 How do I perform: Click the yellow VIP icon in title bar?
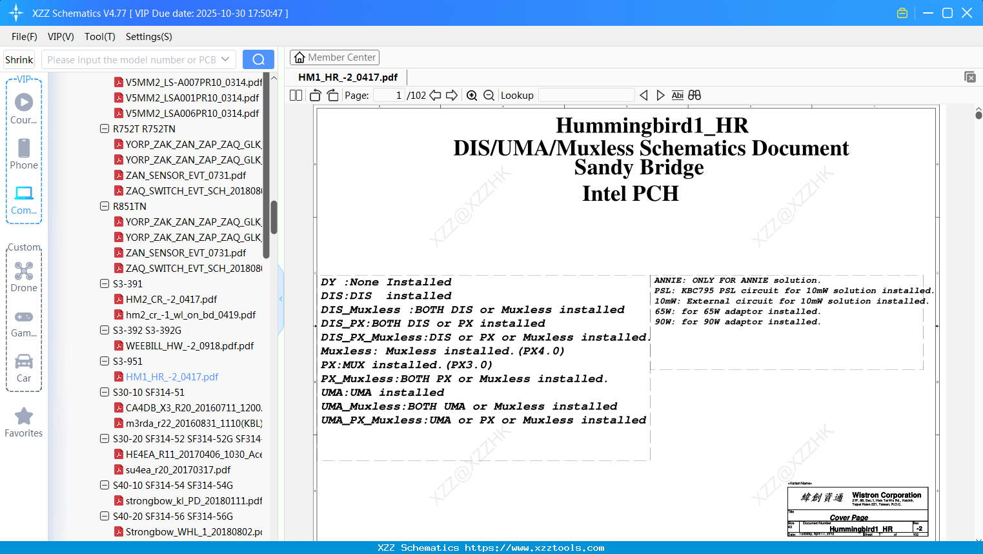(x=902, y=13)
